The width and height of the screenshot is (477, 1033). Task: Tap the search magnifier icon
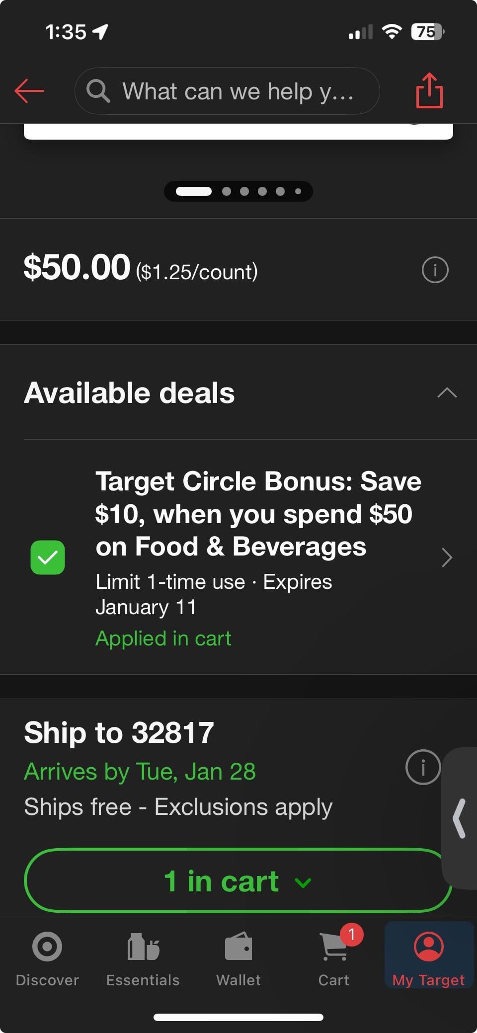point(98,91)
